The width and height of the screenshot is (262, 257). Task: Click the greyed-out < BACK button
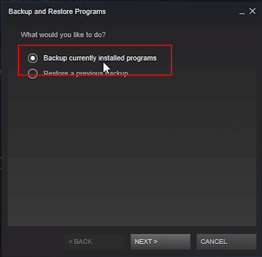(x=94, y=242)
